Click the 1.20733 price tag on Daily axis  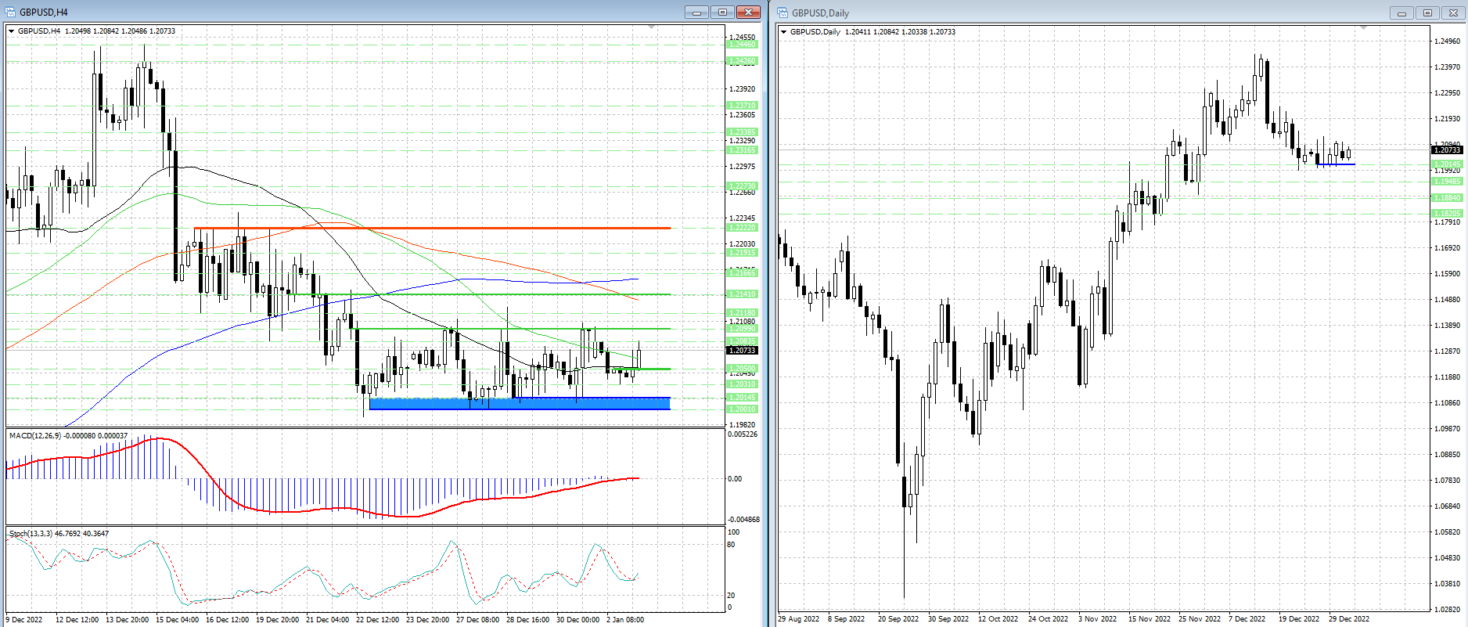(1446, 150)
